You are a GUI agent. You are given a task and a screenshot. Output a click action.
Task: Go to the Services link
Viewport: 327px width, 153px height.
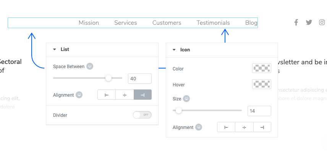point(126,23)
